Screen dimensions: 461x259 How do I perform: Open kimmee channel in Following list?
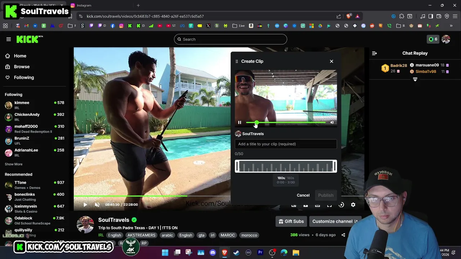coord(35,105)
